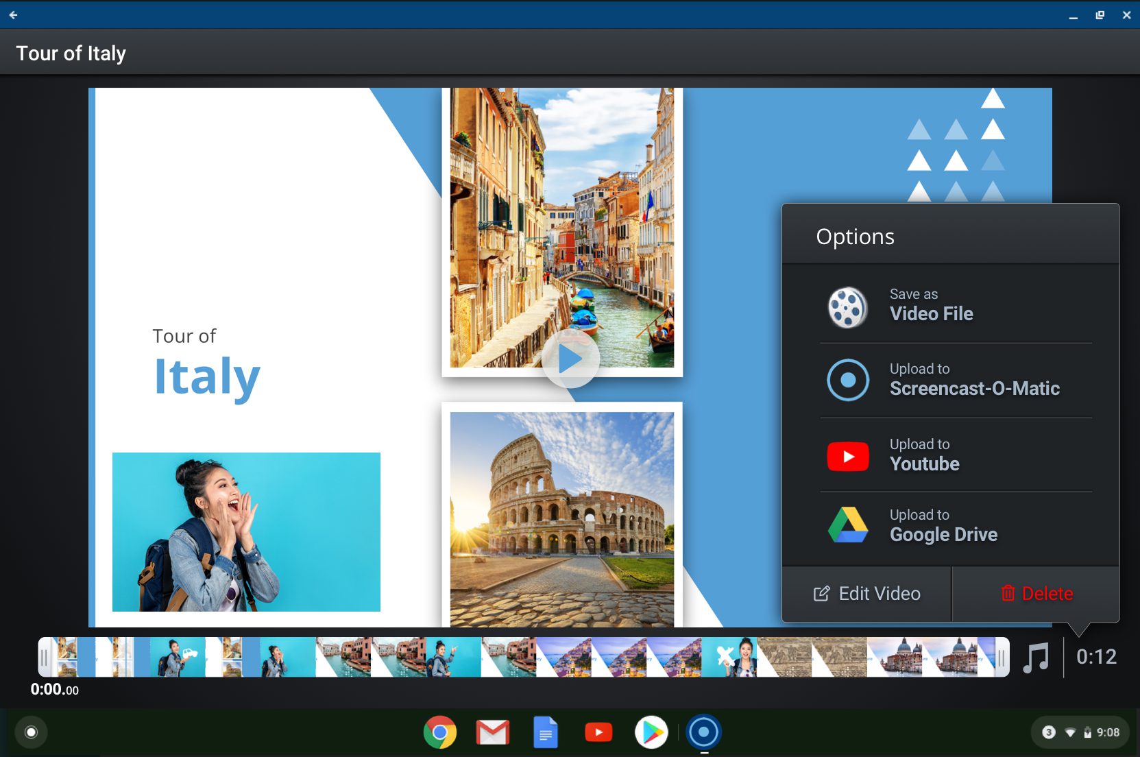Open the Screencast-O-Matic app from the shelf
The width and height of the screenshot is (1140, 757).
[705, 732]
